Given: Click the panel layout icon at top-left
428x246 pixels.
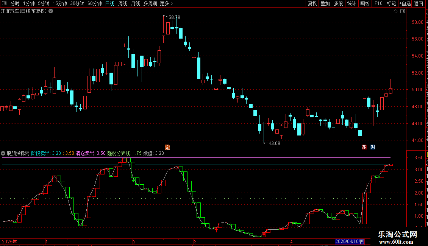Looking at the screenshot, I should tap(4, 3).
